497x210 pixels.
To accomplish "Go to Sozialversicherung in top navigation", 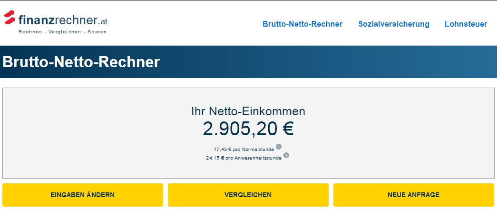I will point(394,24).
